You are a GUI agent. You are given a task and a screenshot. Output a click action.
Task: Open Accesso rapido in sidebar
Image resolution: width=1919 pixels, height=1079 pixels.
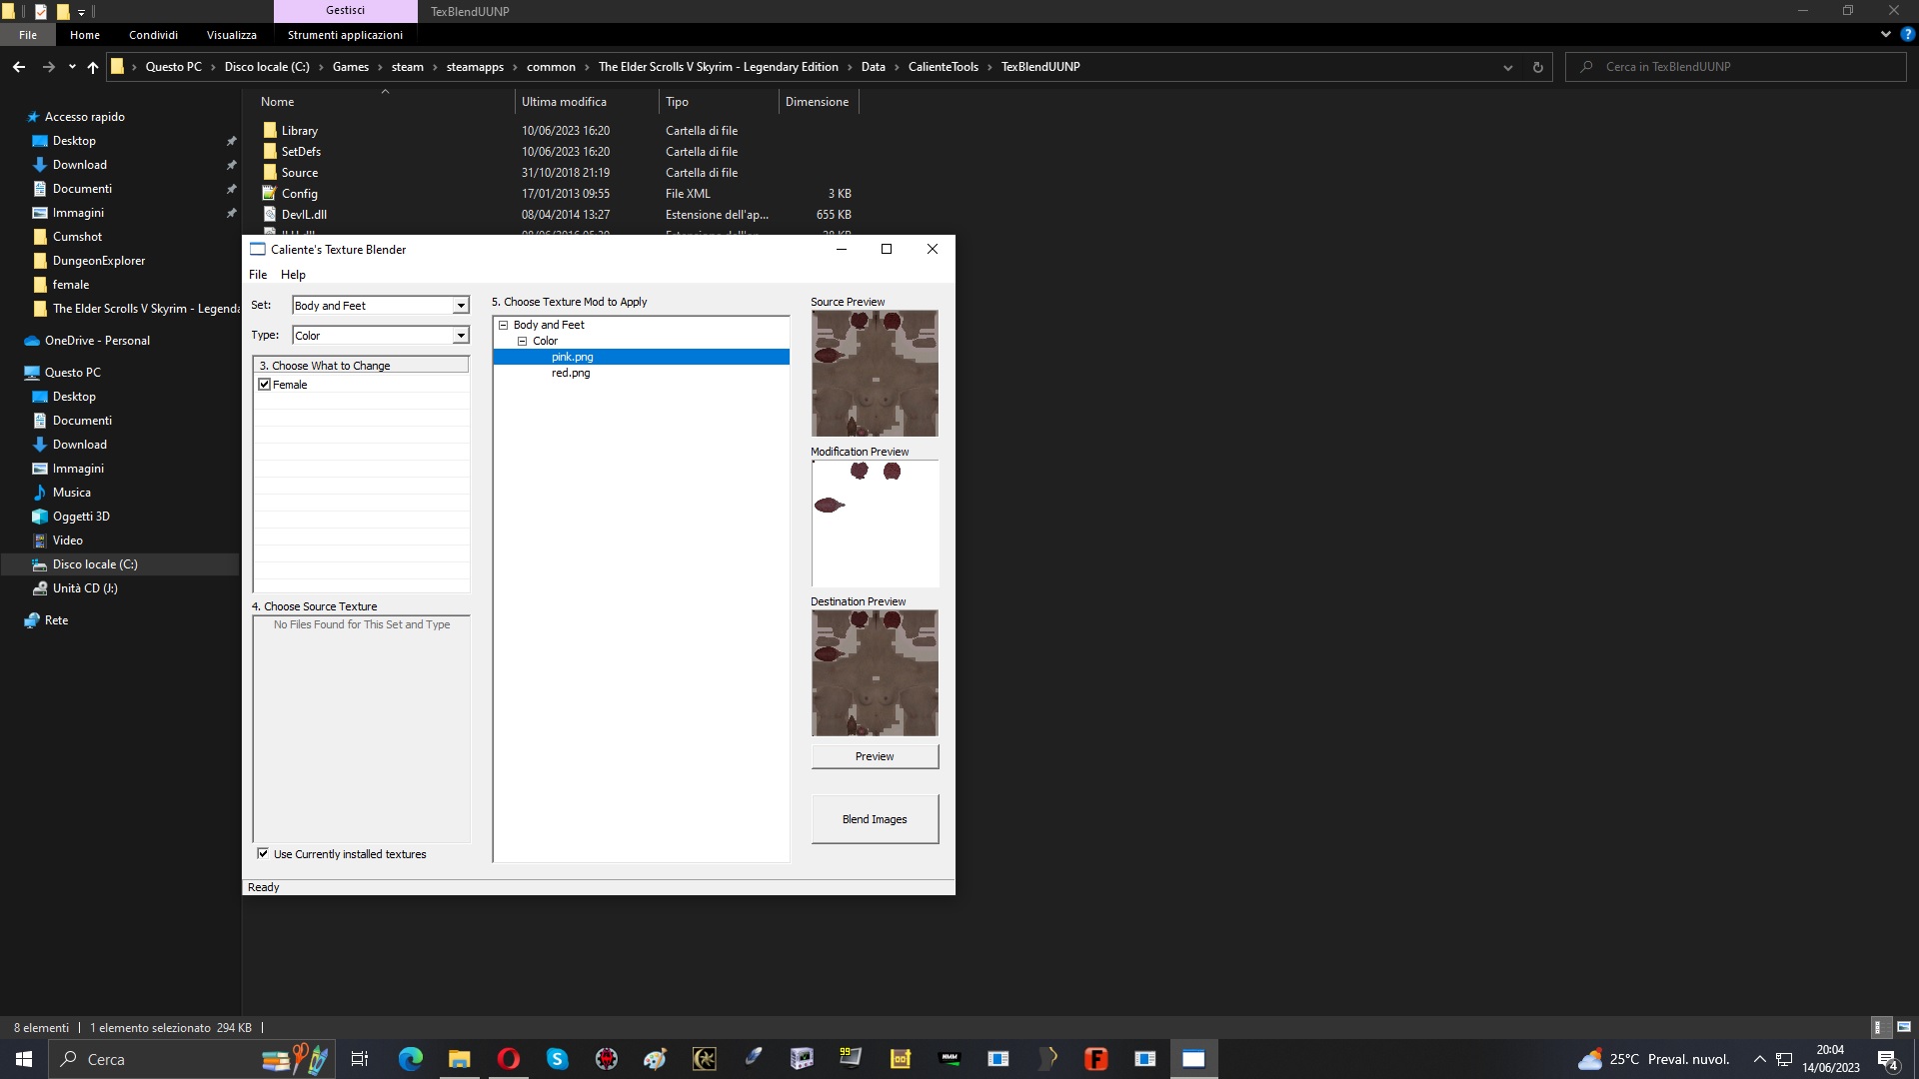(x=84, y=117)
